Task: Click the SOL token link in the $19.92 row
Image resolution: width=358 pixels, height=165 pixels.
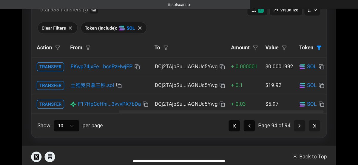Action: tap(311, 85)
